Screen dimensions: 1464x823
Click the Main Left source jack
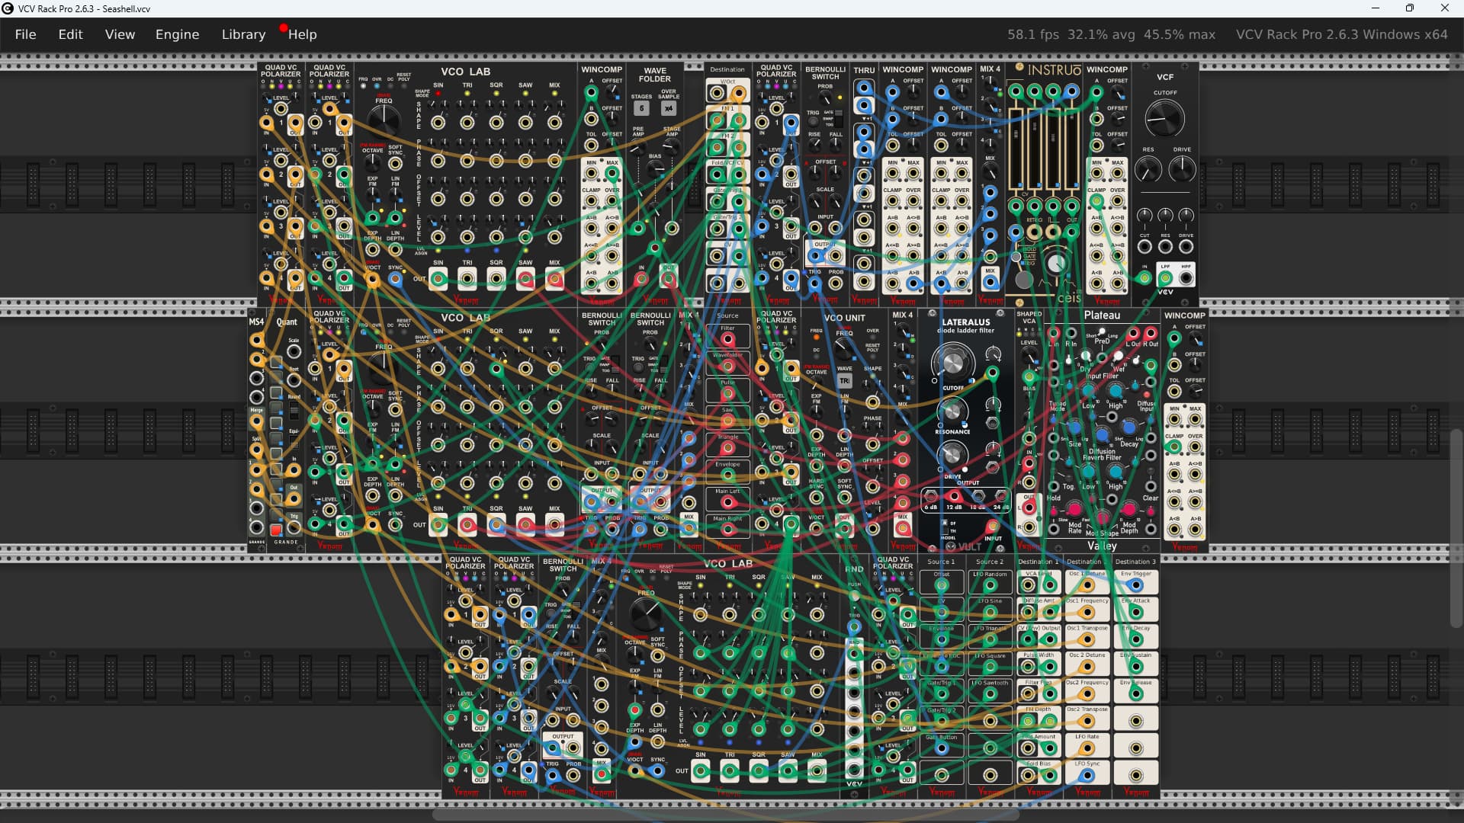(727, 502)
